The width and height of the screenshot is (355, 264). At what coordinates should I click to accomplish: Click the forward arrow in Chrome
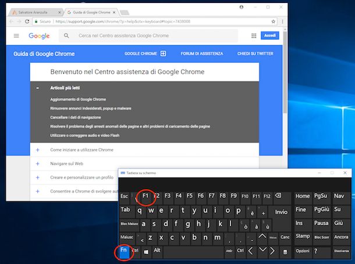[x=19, y=21]
